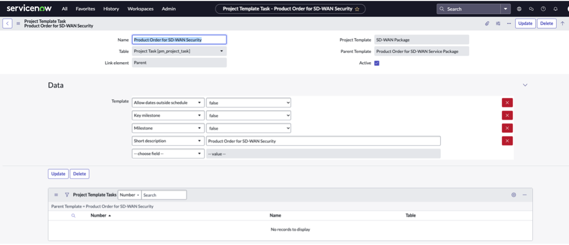Screen dimensions: 569x245
Task: Click the related list filter funnel icon
Action: 67,195
